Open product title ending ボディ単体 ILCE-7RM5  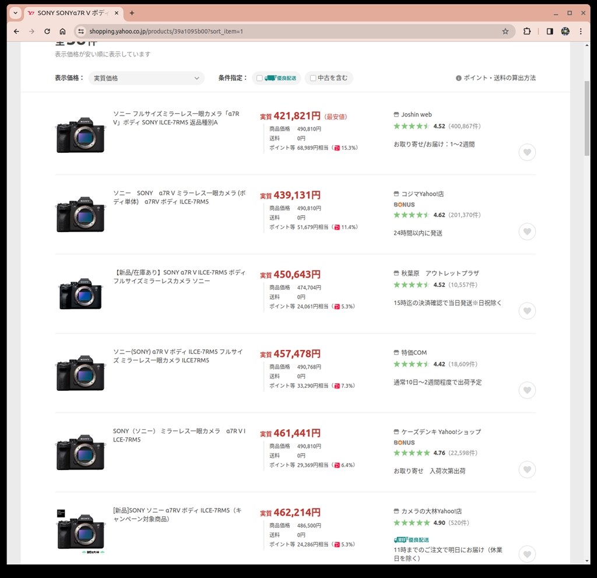tap(179, 197)
